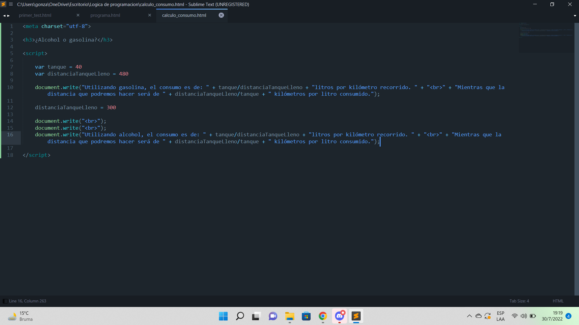The width and height of the screenshot is (579, 325).
Task: Open the Windows Start menu
Action: (x=223, y=316)
